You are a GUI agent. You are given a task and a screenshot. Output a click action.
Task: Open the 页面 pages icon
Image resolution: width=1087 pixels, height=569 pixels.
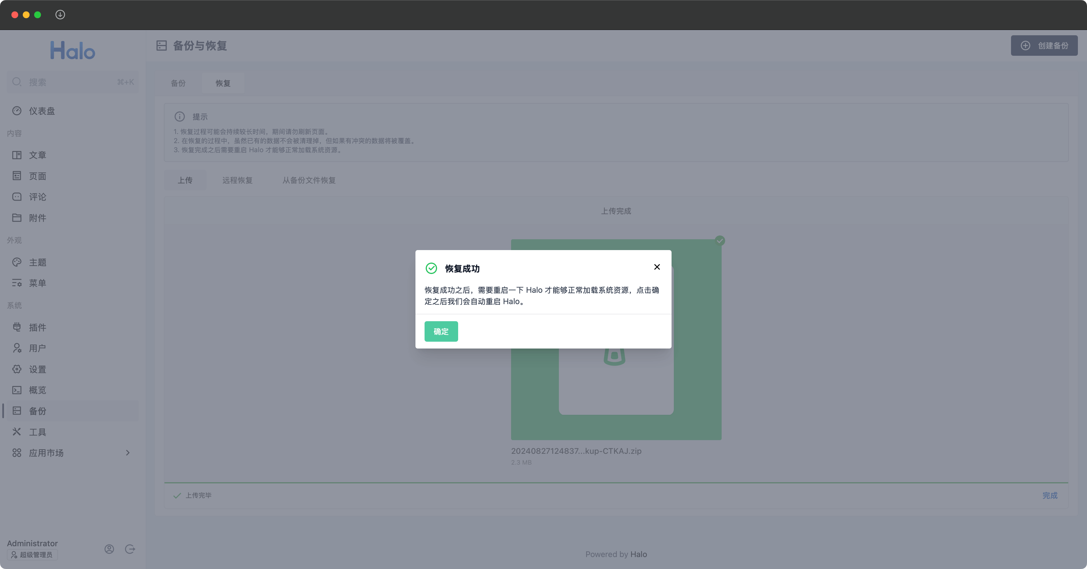click(x=17, y=176)
